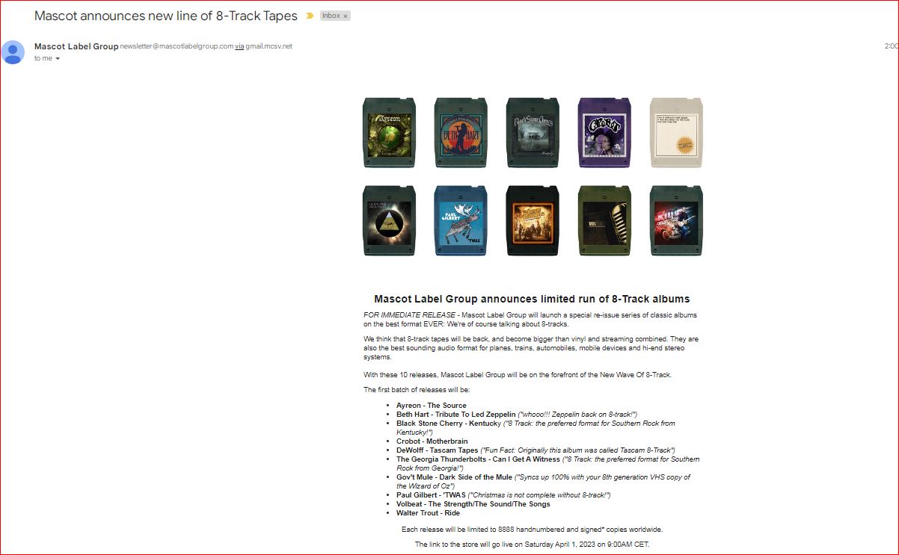
Task: Click the Mascot Label Group sender avatar
Action: [x=13, y=52]
